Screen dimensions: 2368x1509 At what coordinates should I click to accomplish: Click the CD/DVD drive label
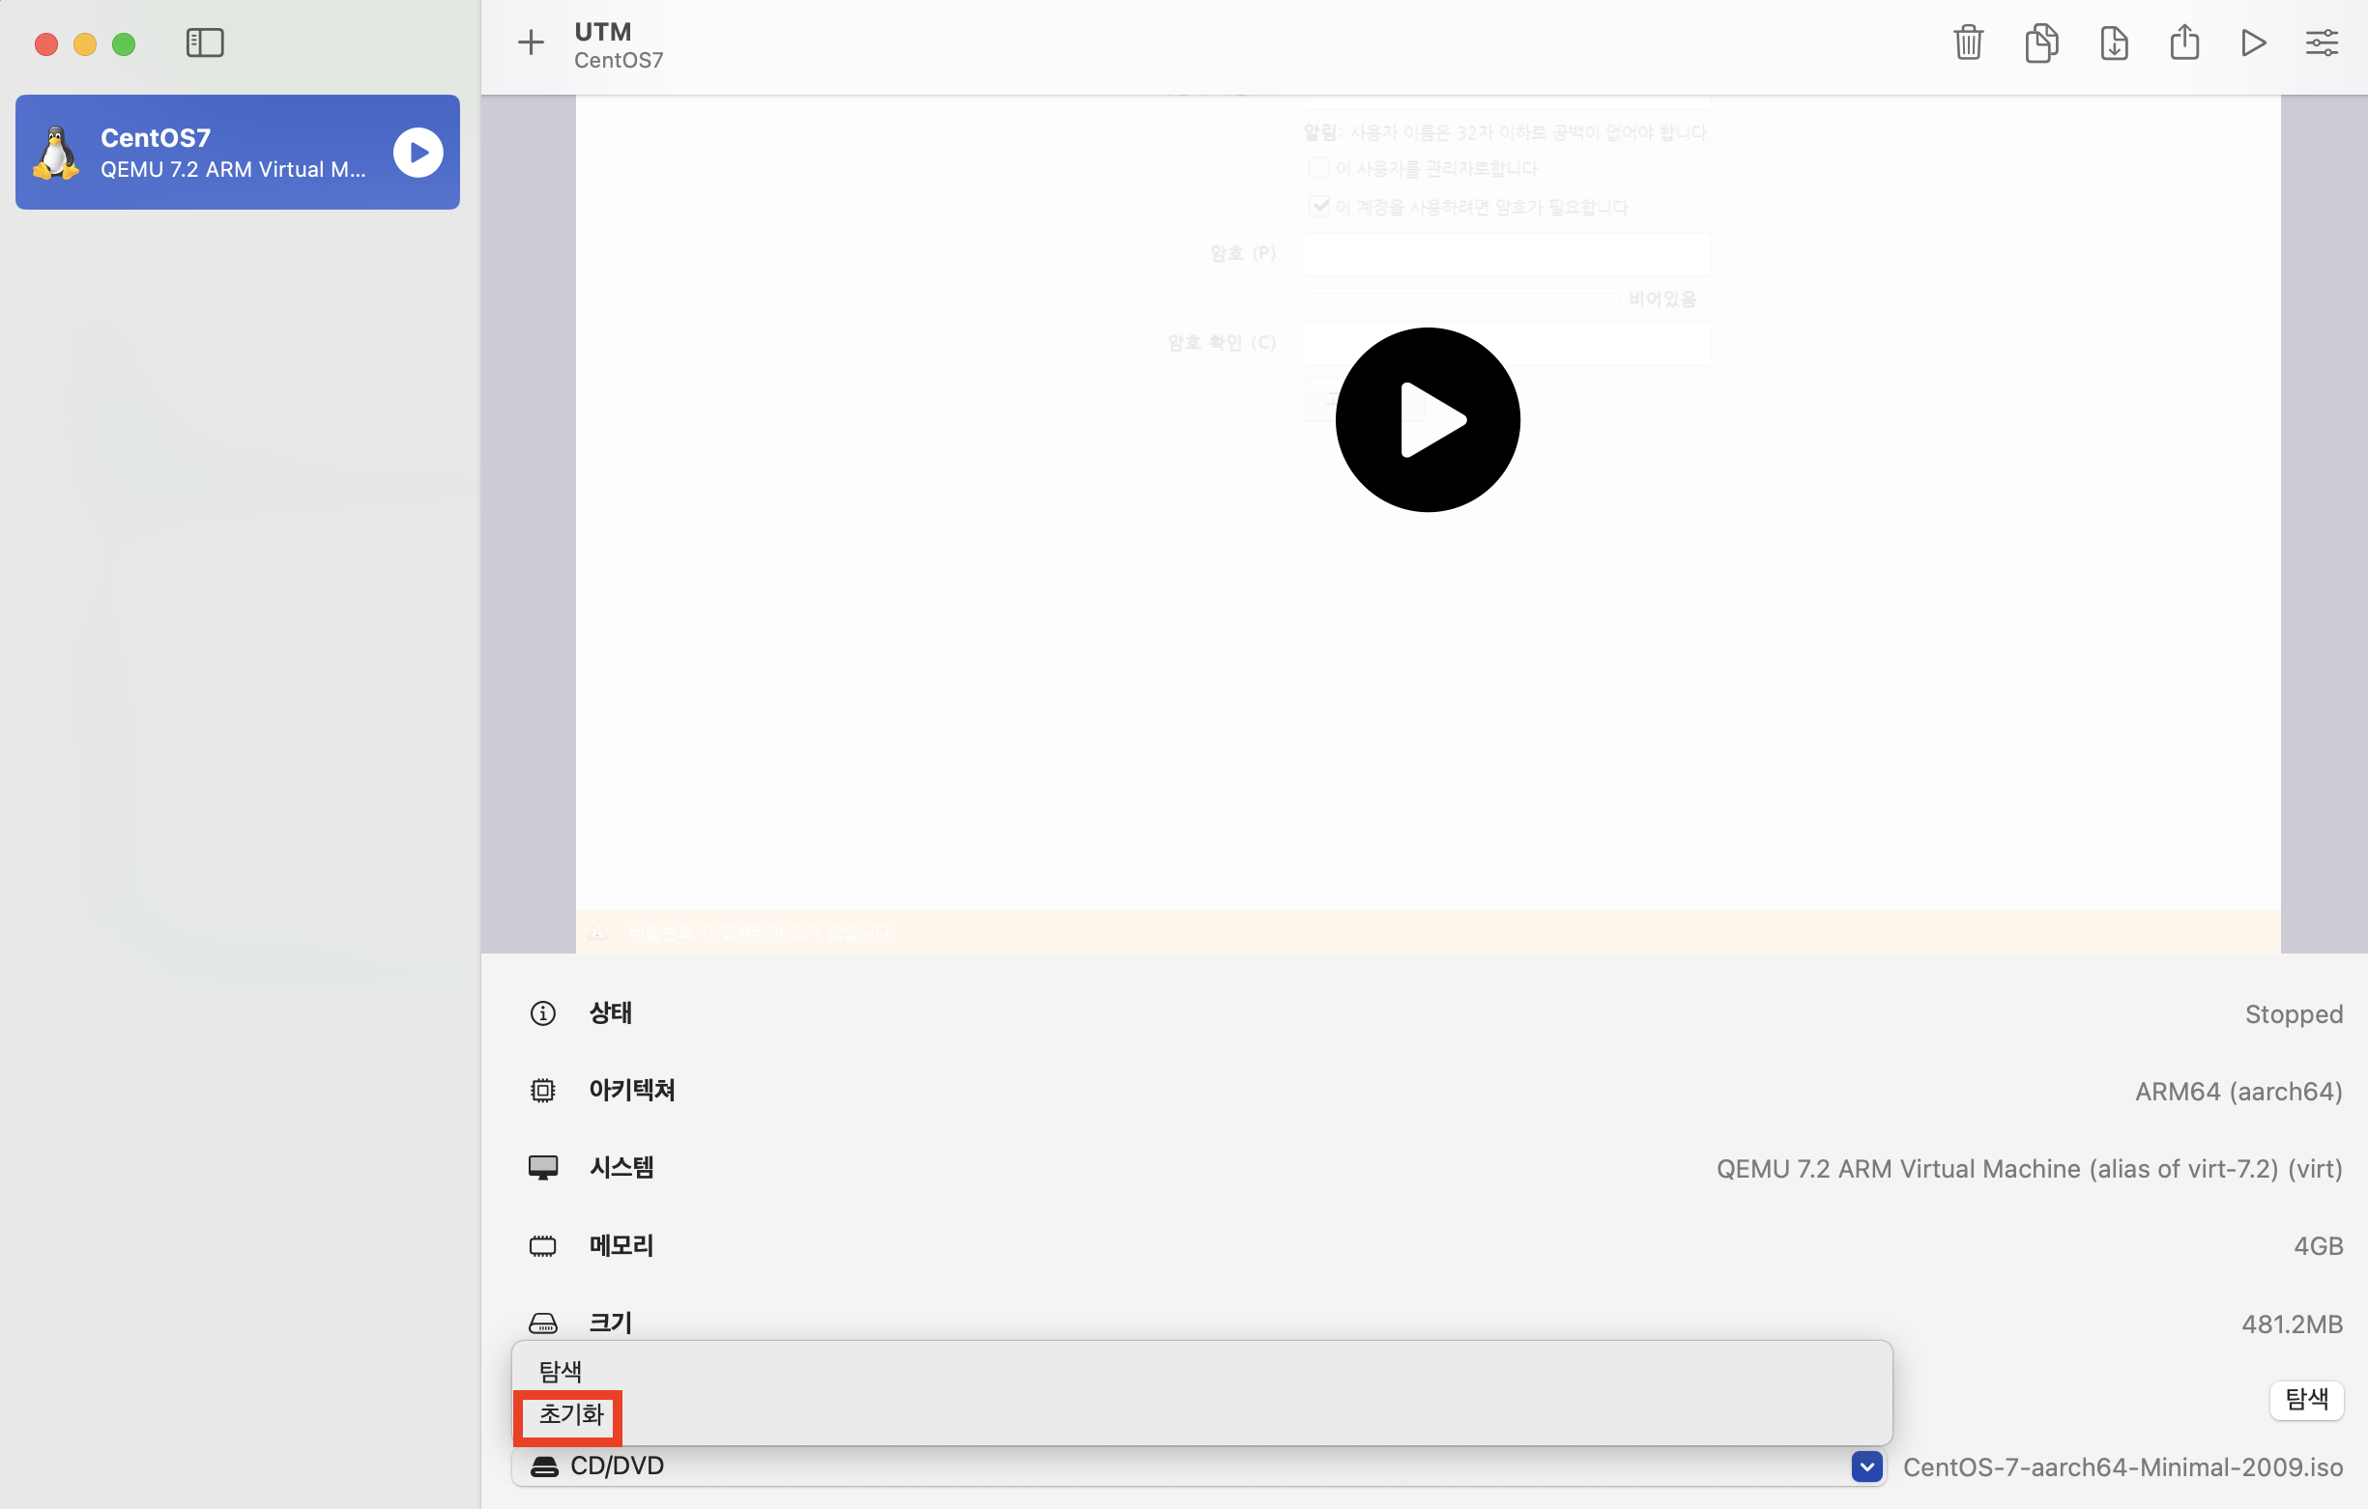pyautogui.click(x=617, y=1466)
